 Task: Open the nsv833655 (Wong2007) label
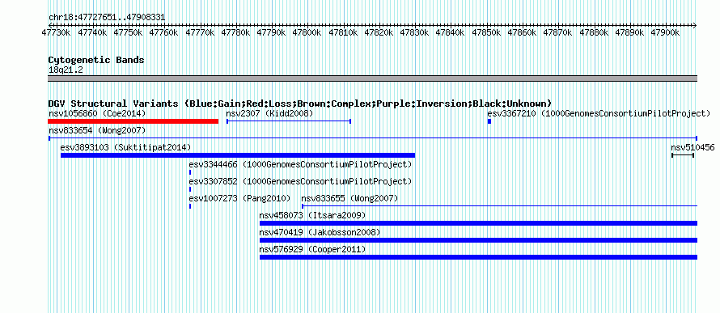pos(349,199)
